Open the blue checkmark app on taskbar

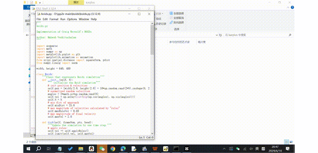pyautogui.click(x=70, y=149)
